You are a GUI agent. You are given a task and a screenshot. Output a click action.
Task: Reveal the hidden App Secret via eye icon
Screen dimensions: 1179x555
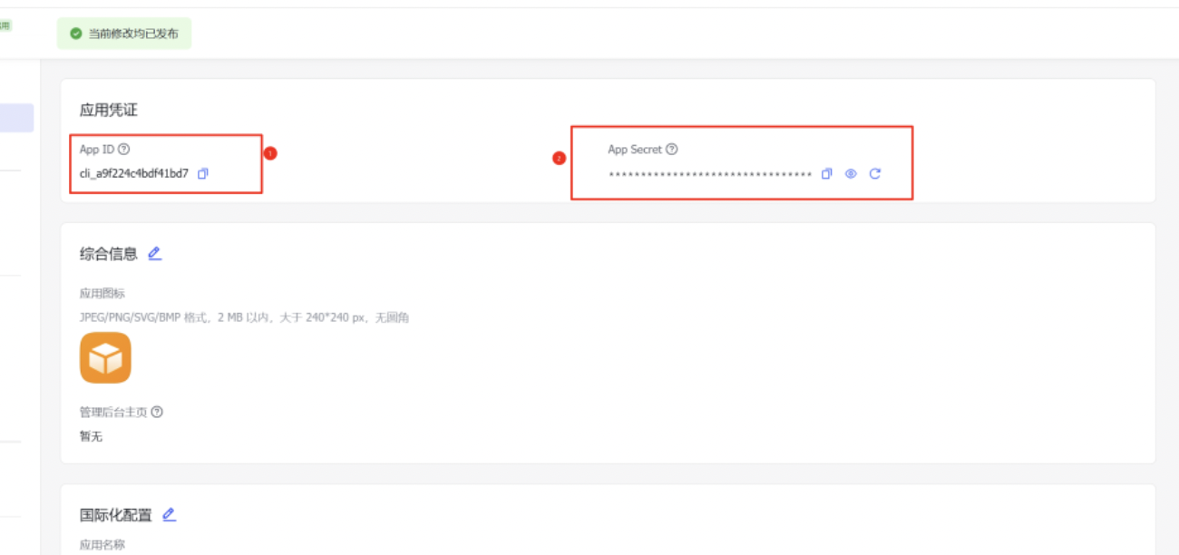(x=851, y=174)
